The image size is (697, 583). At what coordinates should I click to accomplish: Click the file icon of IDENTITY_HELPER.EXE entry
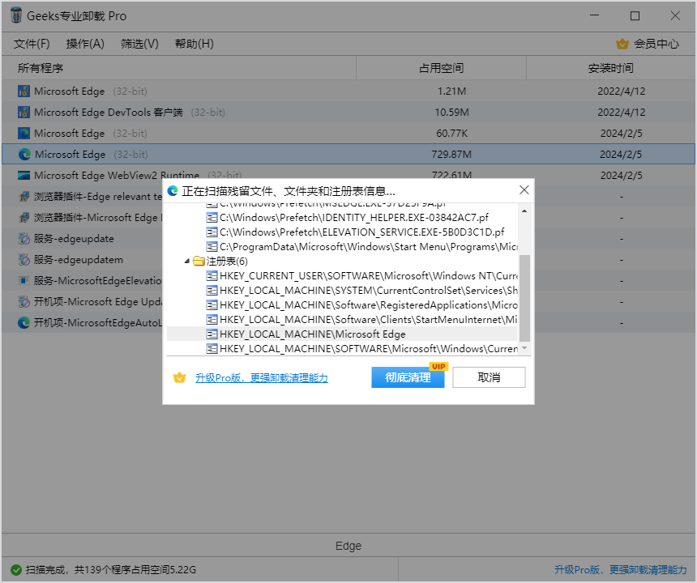(x=212, y=218)
